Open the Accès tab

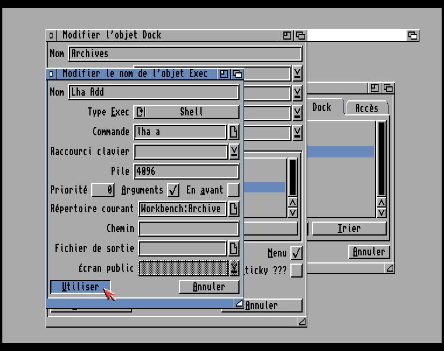366,108
